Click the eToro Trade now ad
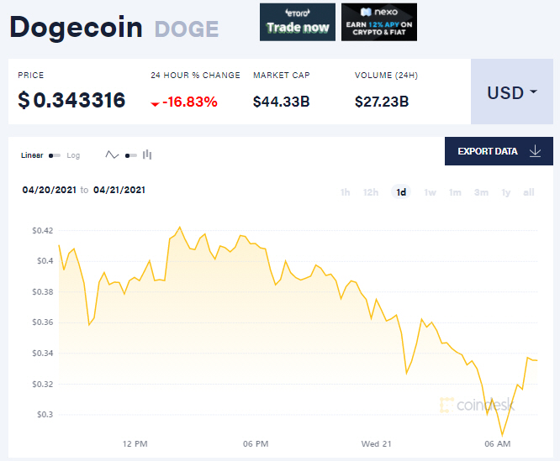The height and width of the screenshot is (461, 560). pos(298,23)
